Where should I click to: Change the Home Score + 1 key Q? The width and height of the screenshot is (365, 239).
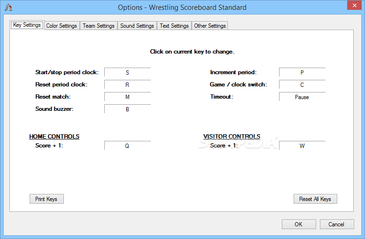point(128,146)
